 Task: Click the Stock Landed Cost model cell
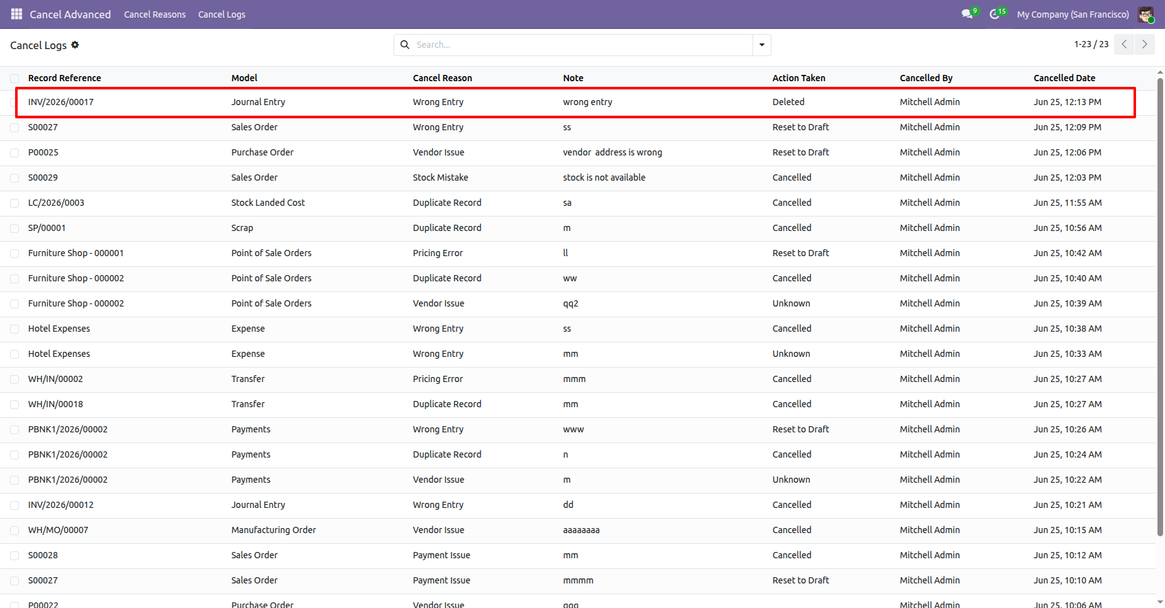[x=268, y=203]
